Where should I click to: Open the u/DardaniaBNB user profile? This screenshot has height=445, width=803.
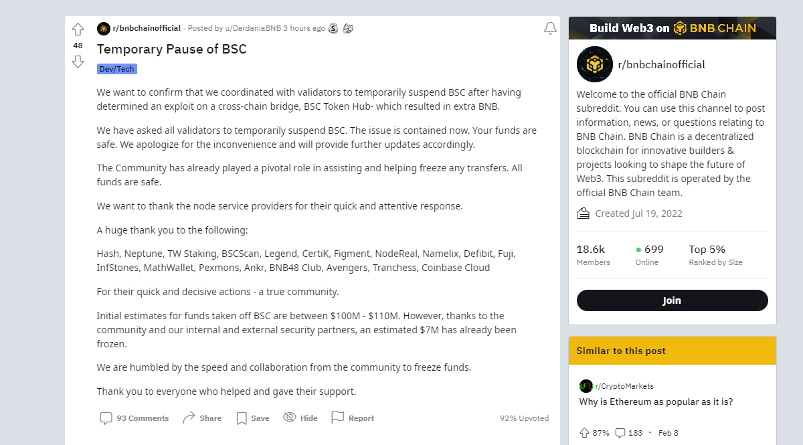coord(253,28)
